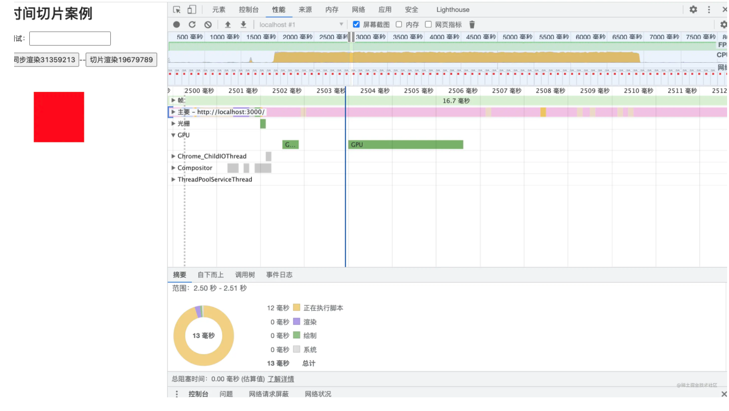
Task: Enable the 内存 checkbox
Action: tap(399, 25)
